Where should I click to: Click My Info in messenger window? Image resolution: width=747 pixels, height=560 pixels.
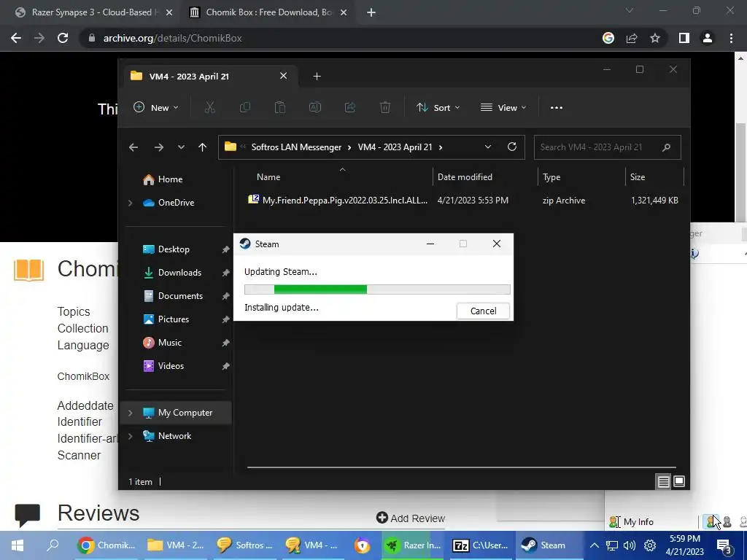(631, 522)
